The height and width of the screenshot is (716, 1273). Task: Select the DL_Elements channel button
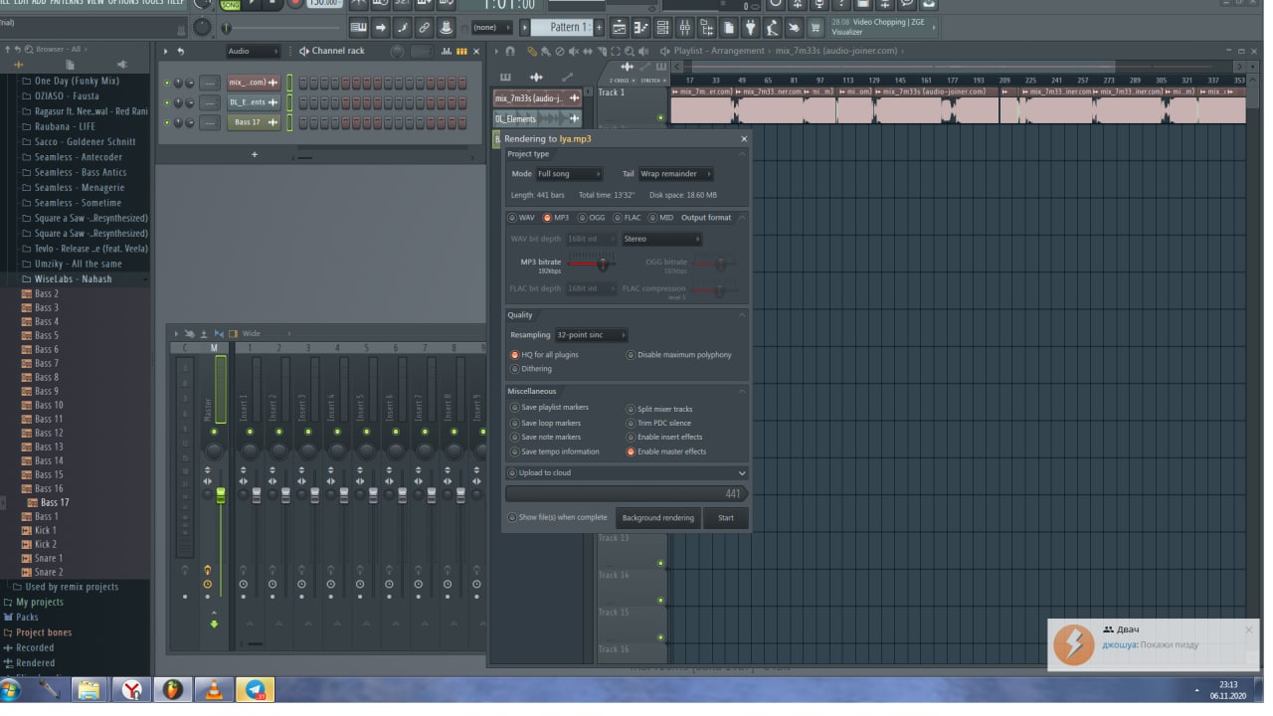coord(254,102)
